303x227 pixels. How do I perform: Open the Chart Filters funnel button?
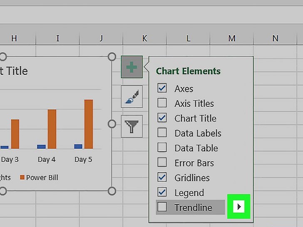[132, 126]
